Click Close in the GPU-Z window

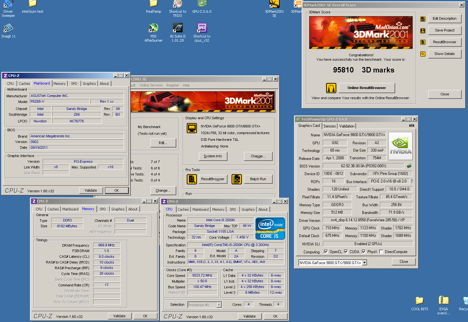tap(404, 262)
